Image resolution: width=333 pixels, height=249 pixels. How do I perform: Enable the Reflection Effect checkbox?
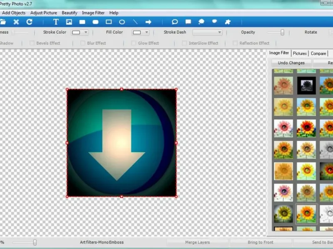(x=235, y=43)
